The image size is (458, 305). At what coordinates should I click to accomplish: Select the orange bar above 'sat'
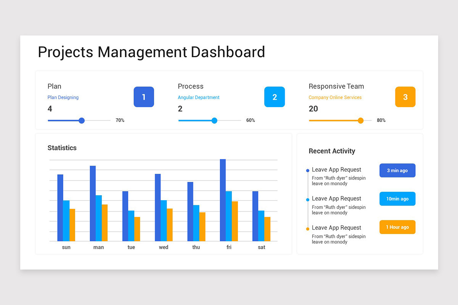[x=267, y=229]
